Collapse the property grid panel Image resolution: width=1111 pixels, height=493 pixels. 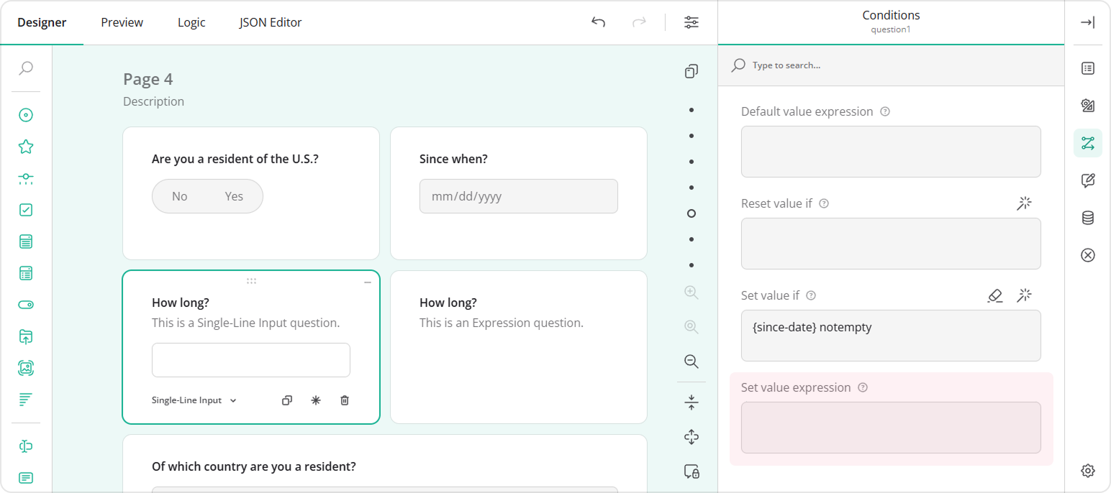(x=1088, y=22)
